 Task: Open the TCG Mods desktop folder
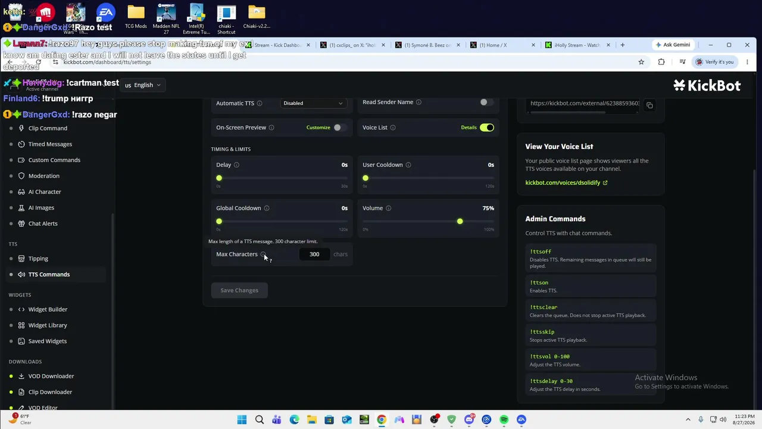[136, 17]
